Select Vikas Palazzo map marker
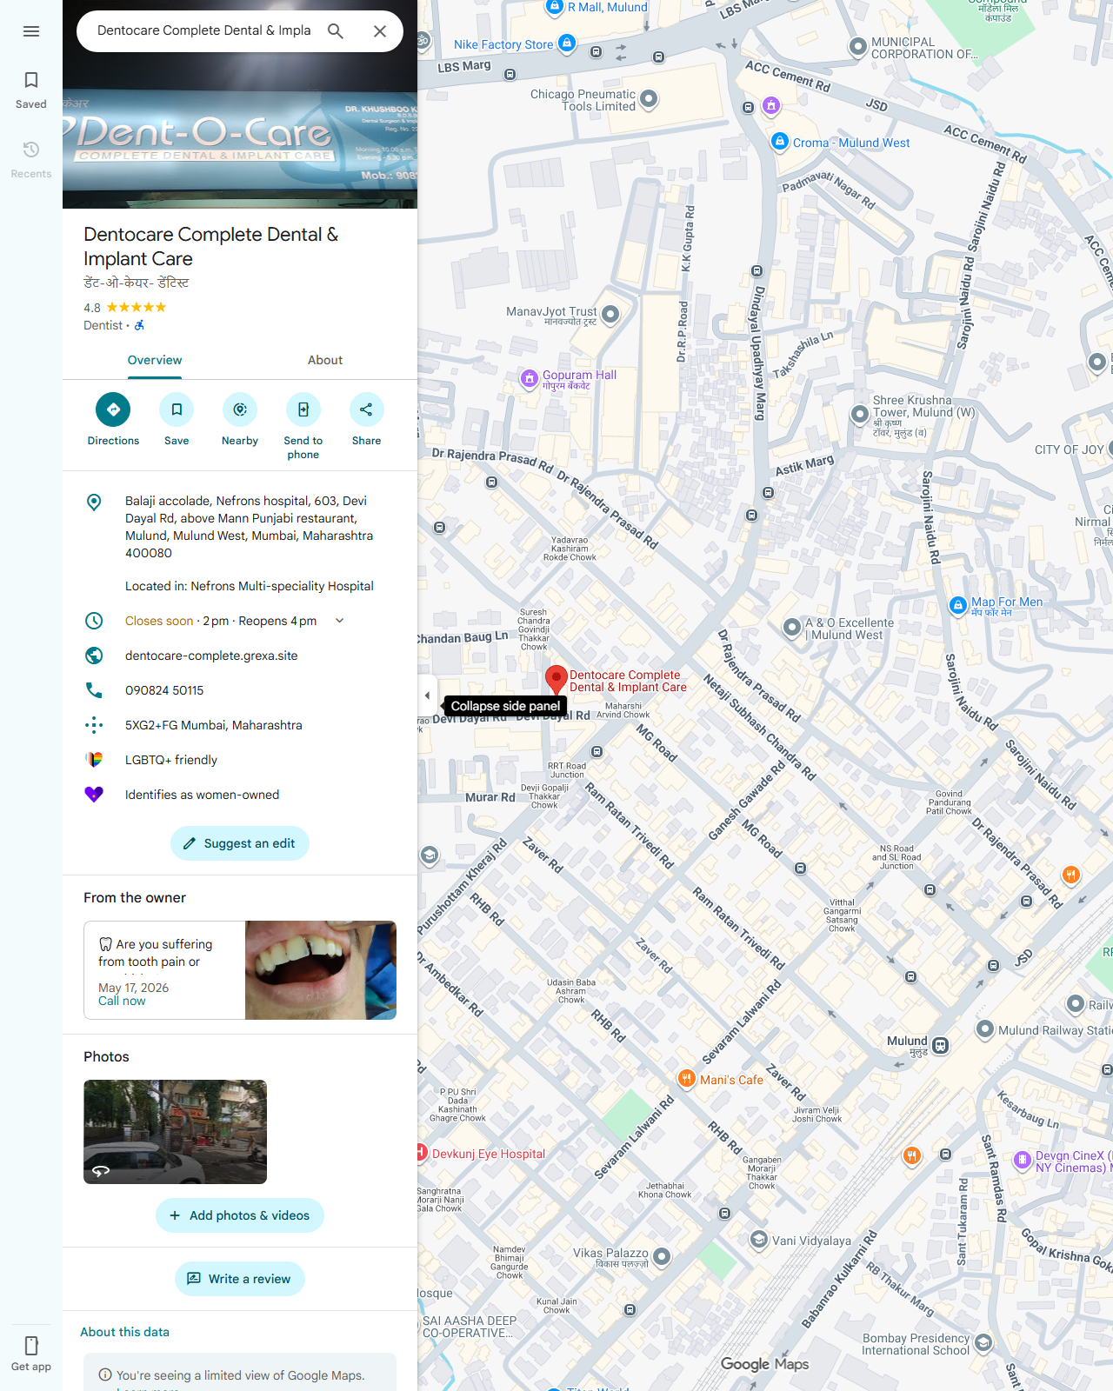The width and height of the screenshot is (1113, 1391). pos(661,1256)
